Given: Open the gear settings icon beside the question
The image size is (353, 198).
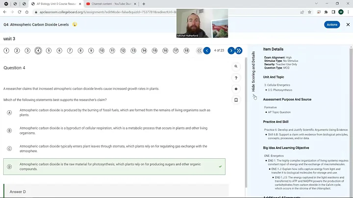Looking at the screenshot, I should 236,89.
